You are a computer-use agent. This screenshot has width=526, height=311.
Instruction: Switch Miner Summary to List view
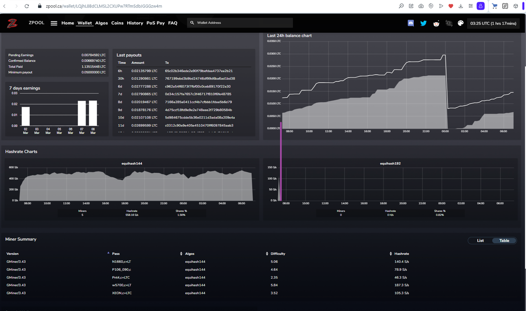pyautogui.click(x=480, y=241)
